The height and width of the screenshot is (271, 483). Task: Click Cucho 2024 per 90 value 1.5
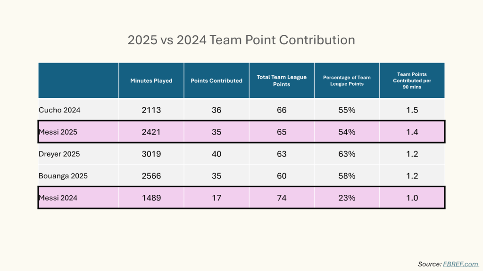(x=412, y=110)
